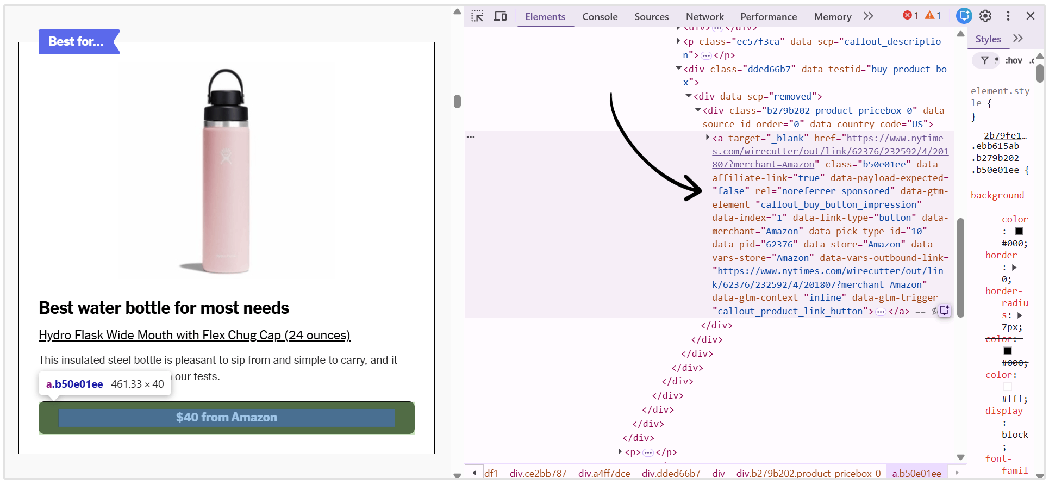
Task: Click the AI assistance icon on selected node
Action: tap(945, 311)
